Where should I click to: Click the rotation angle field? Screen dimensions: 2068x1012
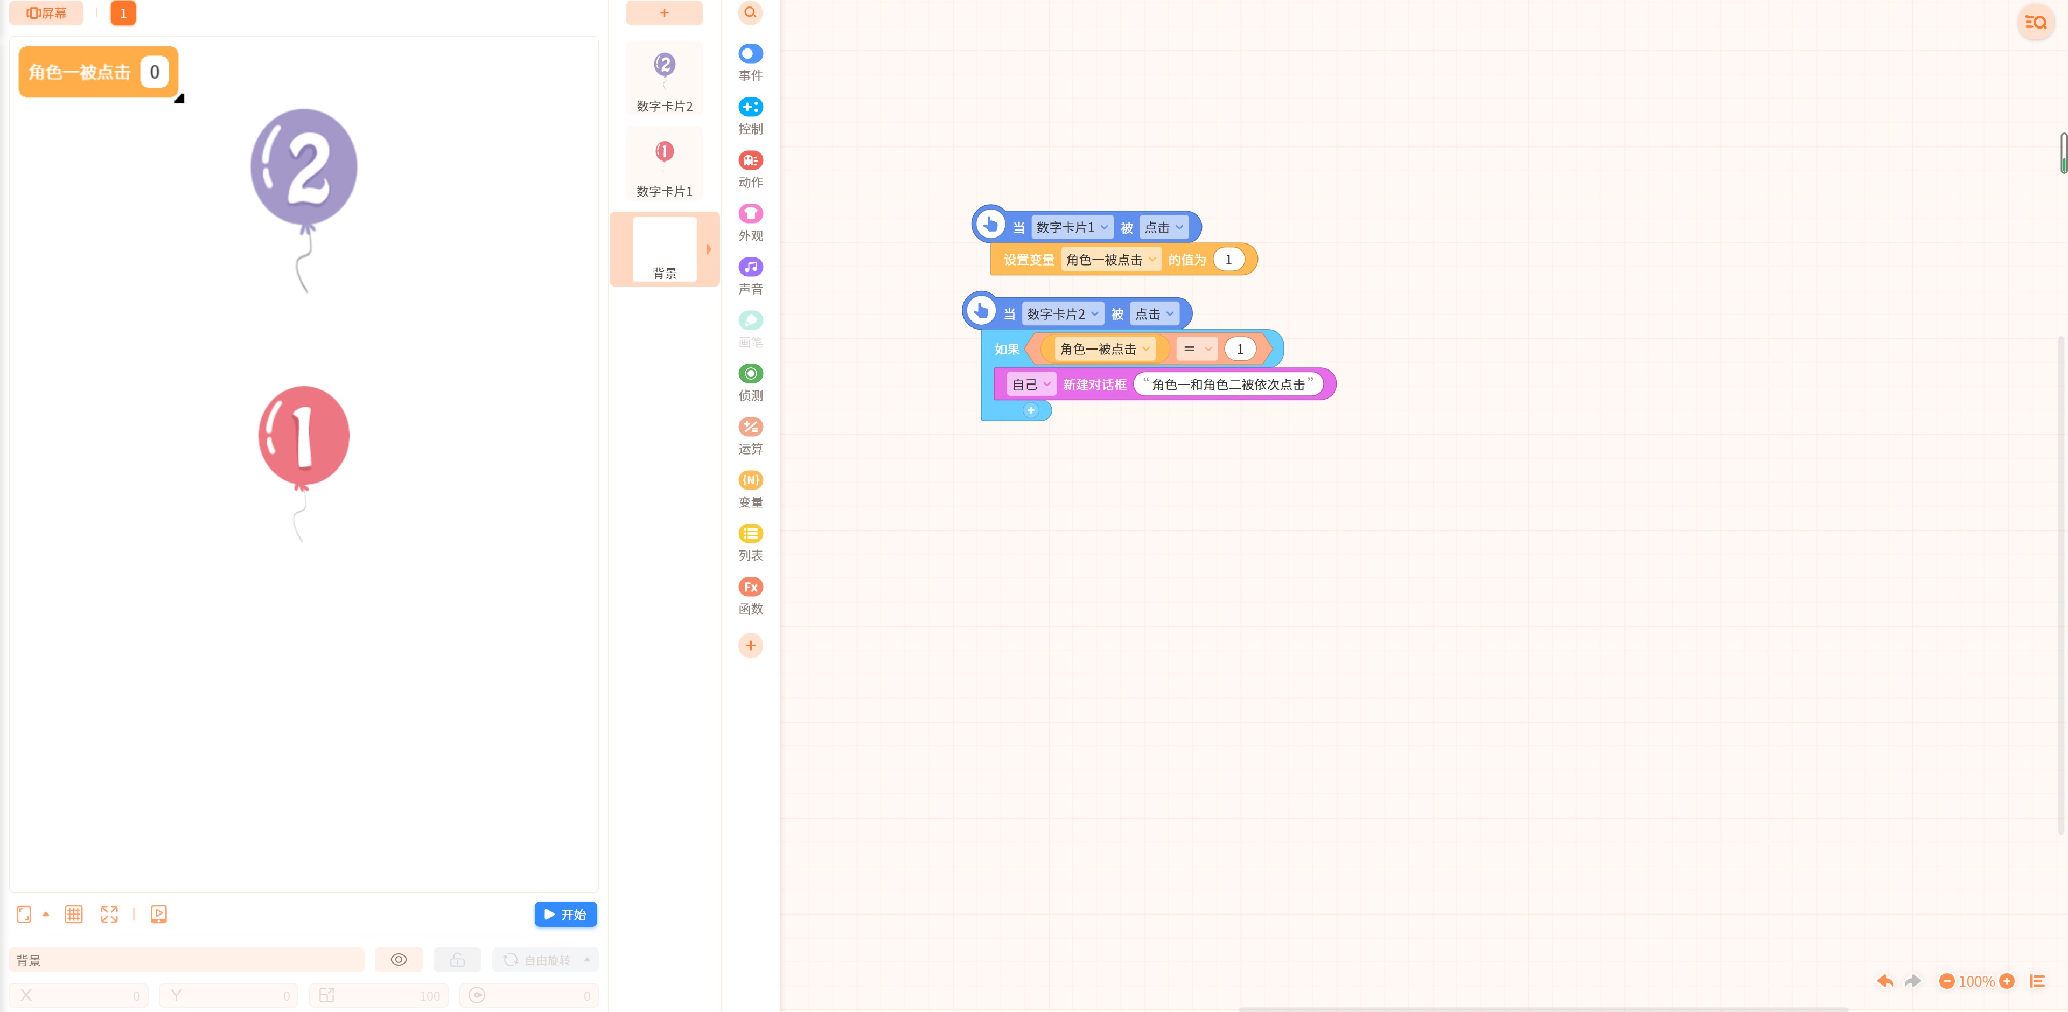point(529,995)
